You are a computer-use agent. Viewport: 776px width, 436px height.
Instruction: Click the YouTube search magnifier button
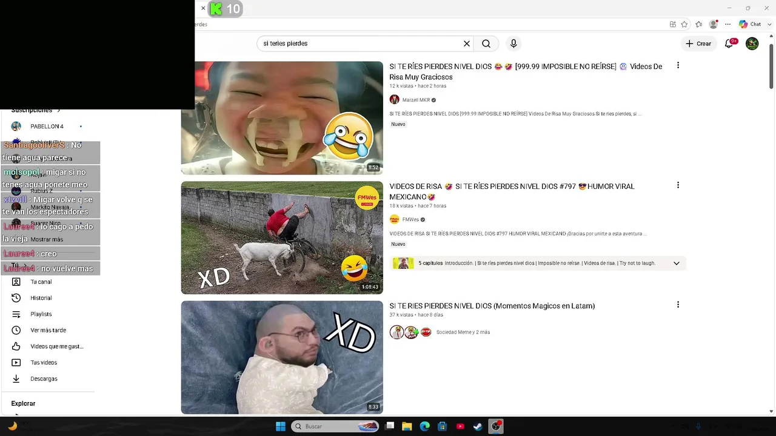pyautogui.click(x=486, y=44)
